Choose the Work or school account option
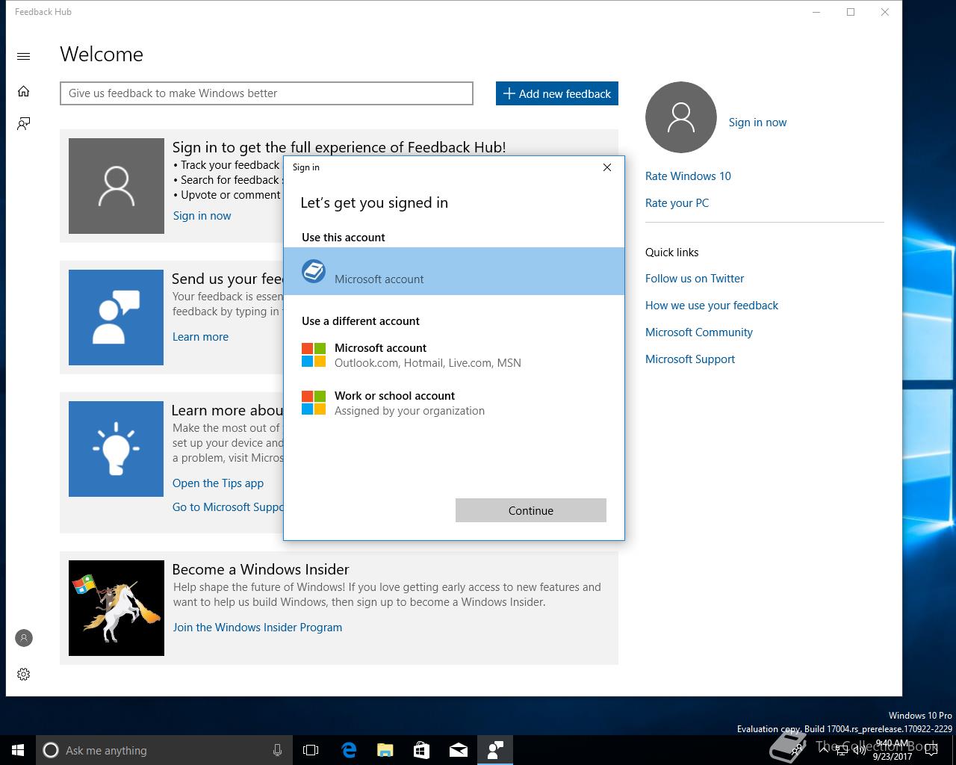 pyautogui.click(x=454, y=403)
